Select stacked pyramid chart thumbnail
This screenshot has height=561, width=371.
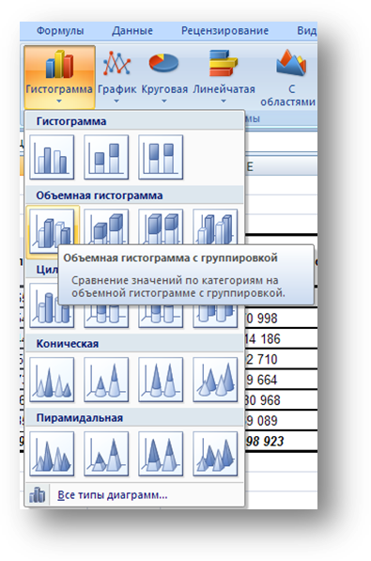(x=106, y=454)
